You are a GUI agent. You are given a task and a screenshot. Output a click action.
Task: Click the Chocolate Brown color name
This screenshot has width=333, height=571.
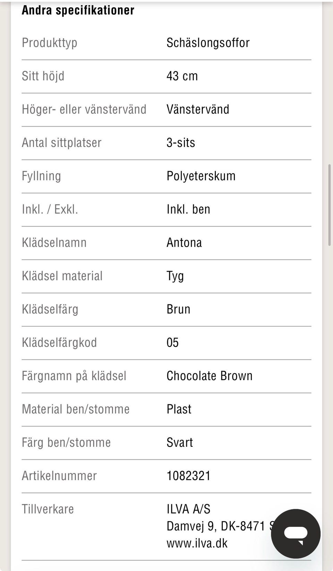[x=210, y=376]
